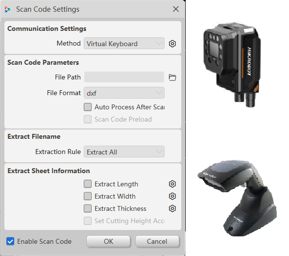Viewport: 289px width, 256px height.
Task: Click the app logo in title bar
Action: click(x=7, y=9)
